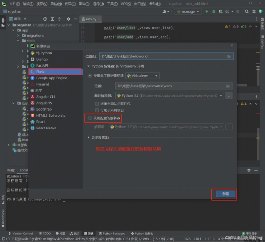This screenshot has width=265, height=242.
Task: Expand 更多设置 section
Action: pyautogui.click(x=88, y=138)
